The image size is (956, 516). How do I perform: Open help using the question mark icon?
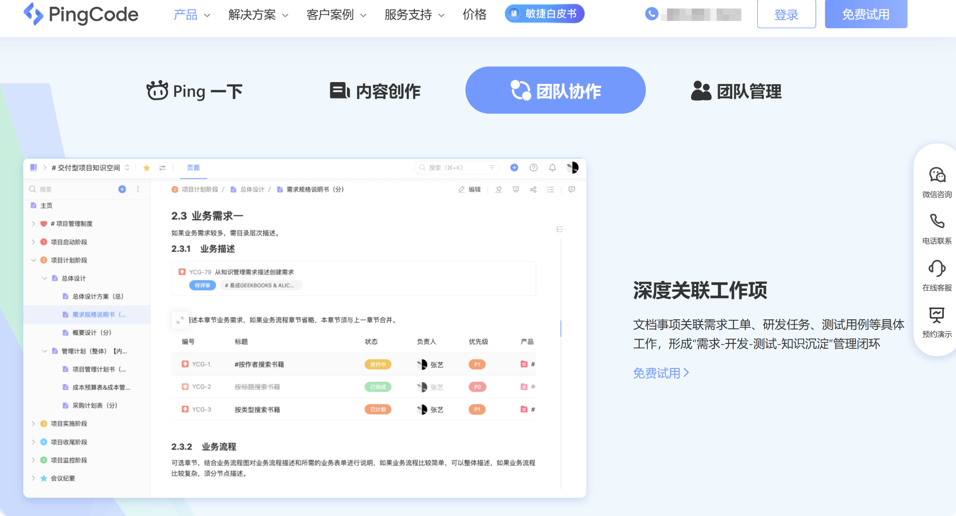click(534, 168)
